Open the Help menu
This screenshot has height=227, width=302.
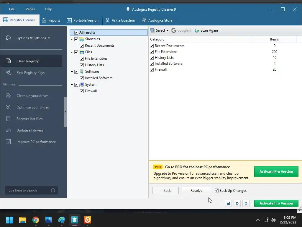[48, 9]
